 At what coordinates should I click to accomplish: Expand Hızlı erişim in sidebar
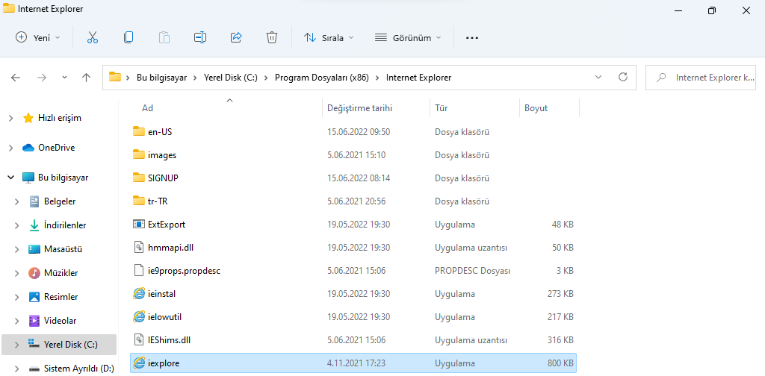10,118
